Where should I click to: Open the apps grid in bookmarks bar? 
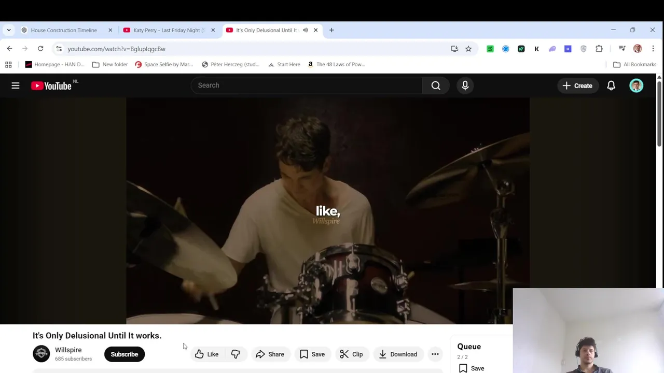pos(8,64)
